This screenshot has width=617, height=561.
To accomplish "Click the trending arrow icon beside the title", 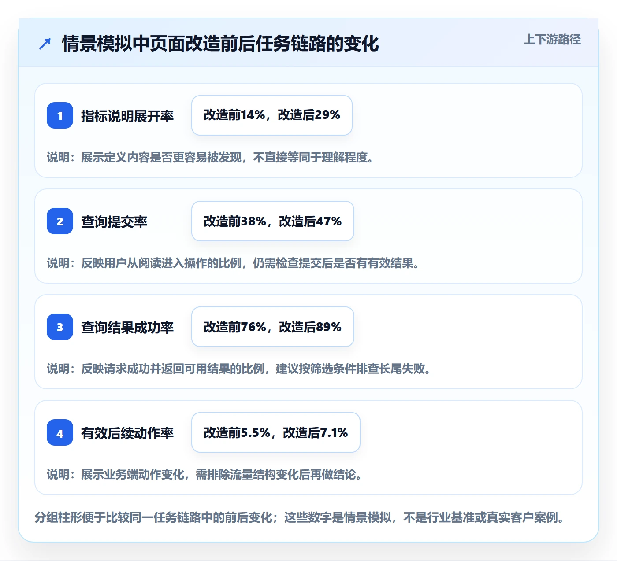I will point(45,44).
